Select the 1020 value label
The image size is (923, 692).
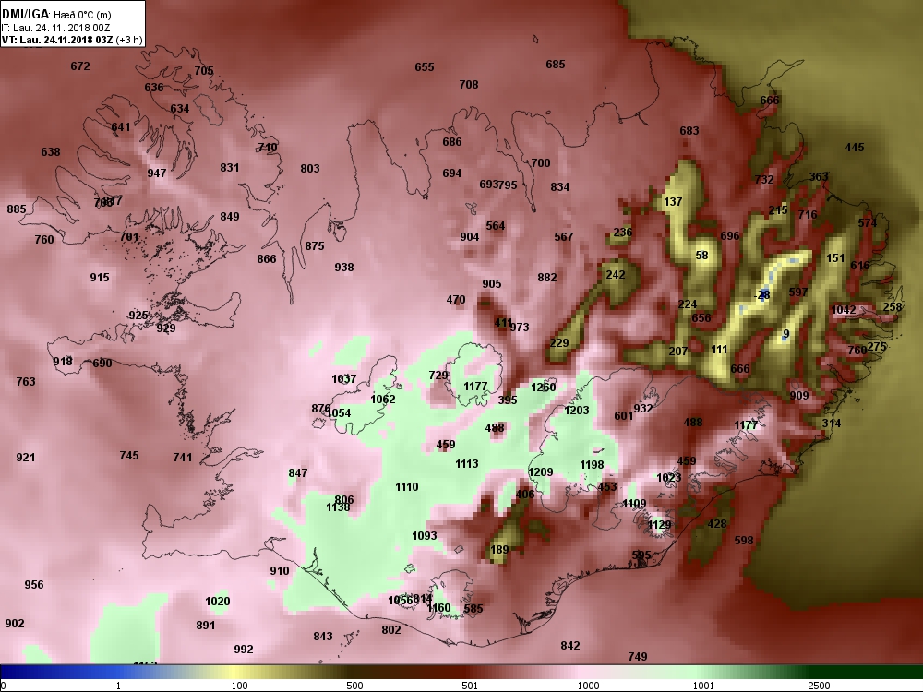tap(217, 602)
